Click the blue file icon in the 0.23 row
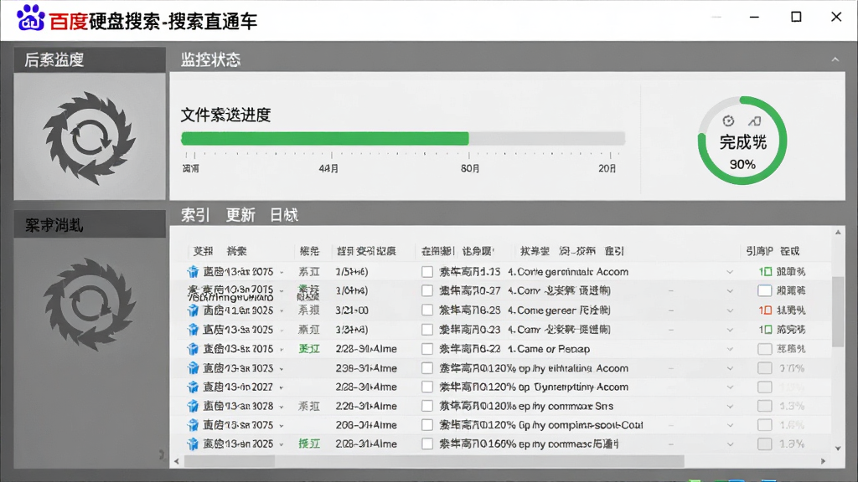The height and width of the screenshot is (482, 858). (x=193, y=330)
